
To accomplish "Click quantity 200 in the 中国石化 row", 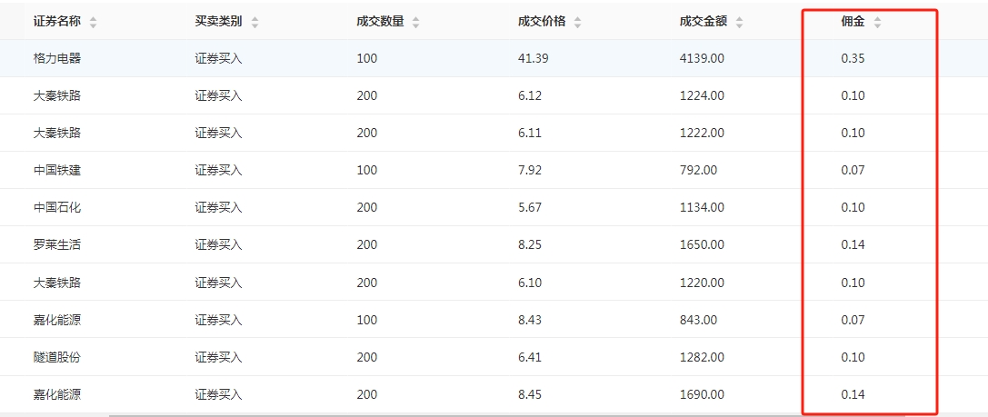I will coord(366,207).
